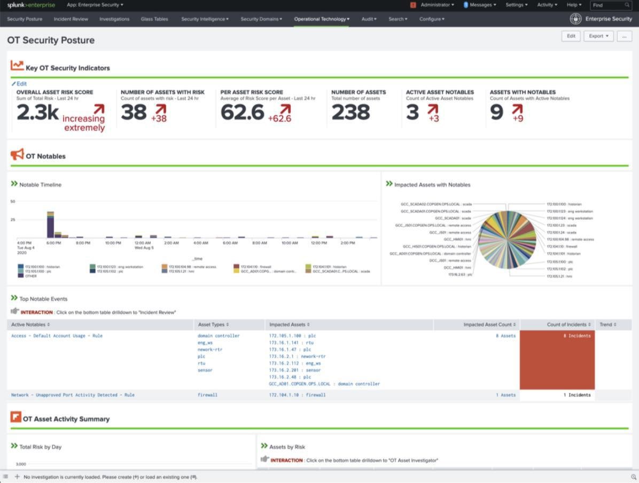The height and width of the screenshot is (483, 639).
Task: Toggle sorting on the Count of Incidents column
Action: (x=567, y=324)
